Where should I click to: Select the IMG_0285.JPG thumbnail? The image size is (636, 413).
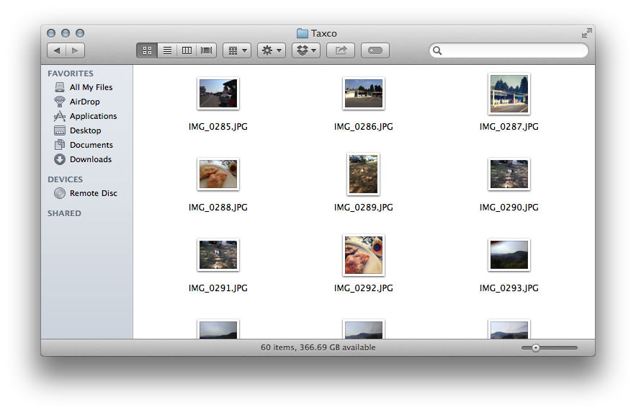(x=218, y=93)
